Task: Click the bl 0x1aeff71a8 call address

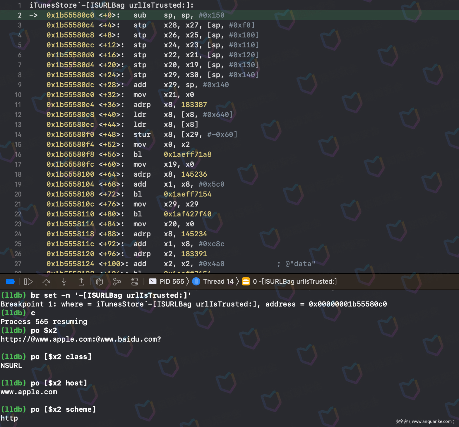Action: tap(187, 154)
